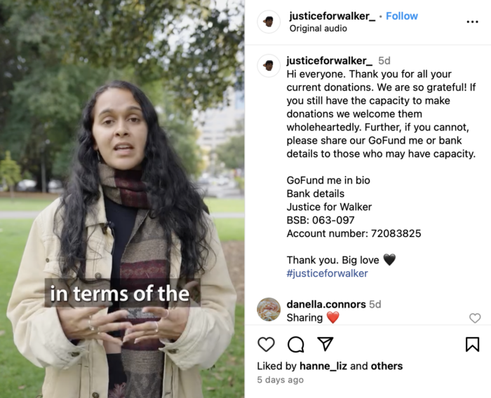Viewport: 491px width, 398px height.
Task: Open the Original audio link
Action: pyautogui.click(x=318, y=29)
